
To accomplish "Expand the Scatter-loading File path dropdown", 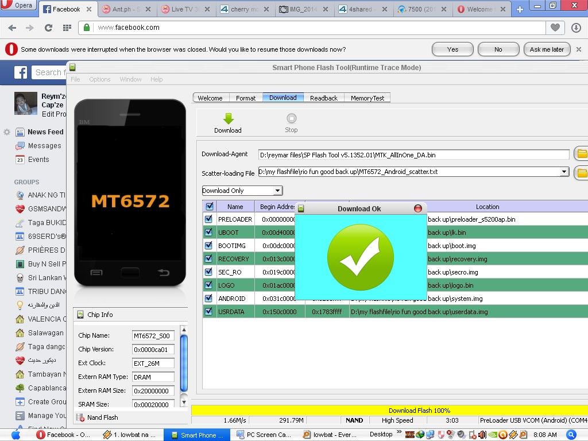I will [x=564, y=172].
